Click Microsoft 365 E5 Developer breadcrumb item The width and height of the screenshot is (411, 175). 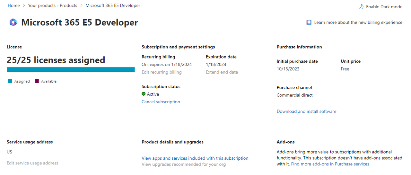coord(113,5)
